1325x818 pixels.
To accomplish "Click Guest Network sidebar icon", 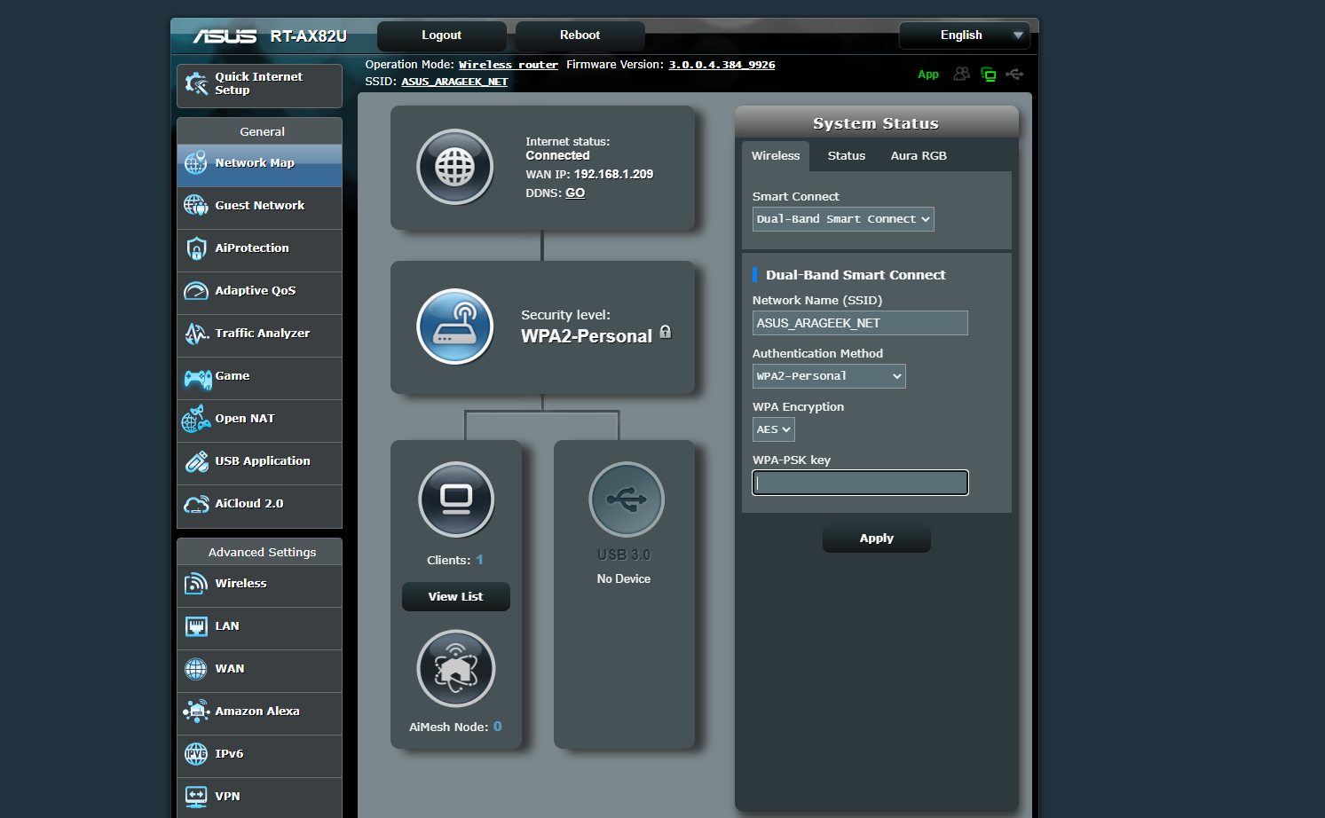I will pos(195,206).
